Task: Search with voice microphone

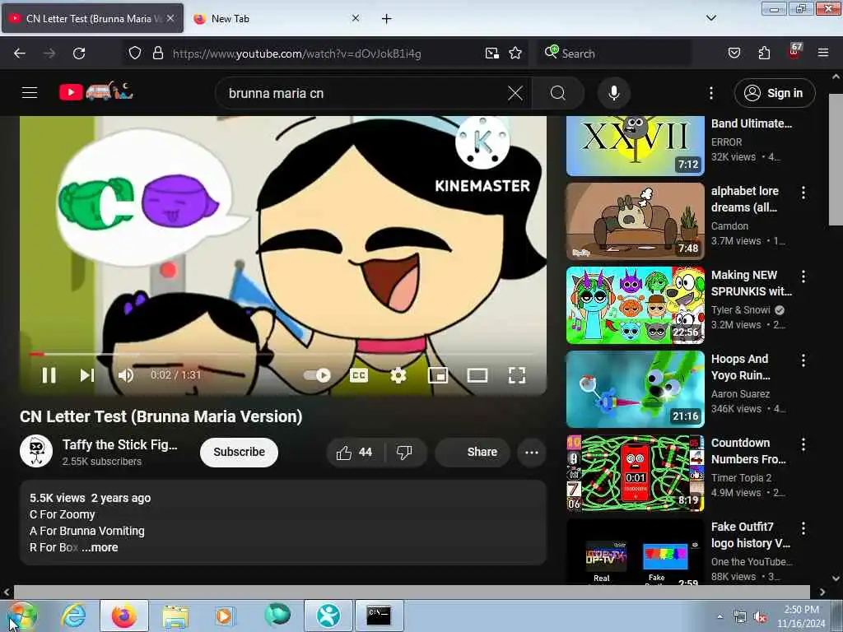Action: click(x=614, y=93)
